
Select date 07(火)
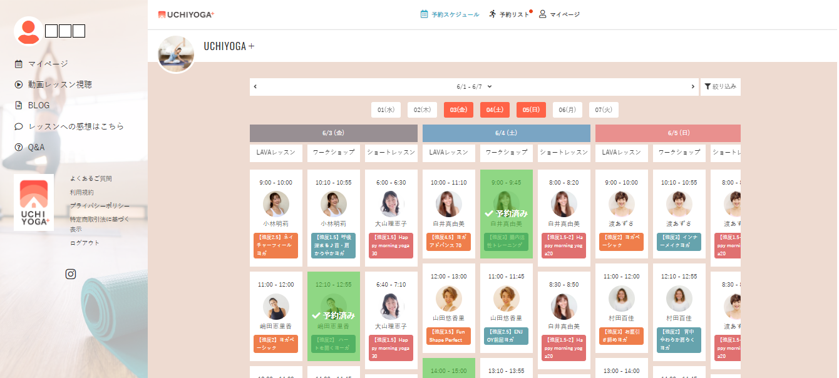(604, 110)
